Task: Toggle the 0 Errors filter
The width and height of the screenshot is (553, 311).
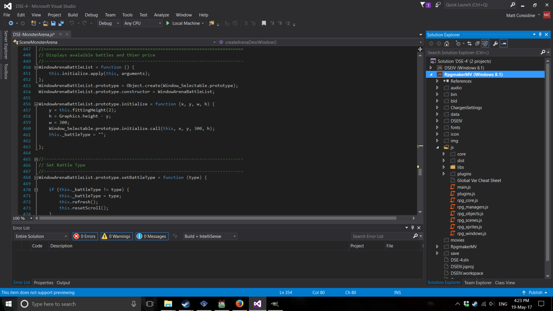Action: pyautogui.click(x=85, y=236)
